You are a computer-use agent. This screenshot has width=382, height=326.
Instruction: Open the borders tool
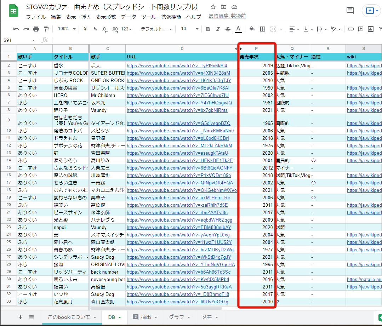(263, 29)
